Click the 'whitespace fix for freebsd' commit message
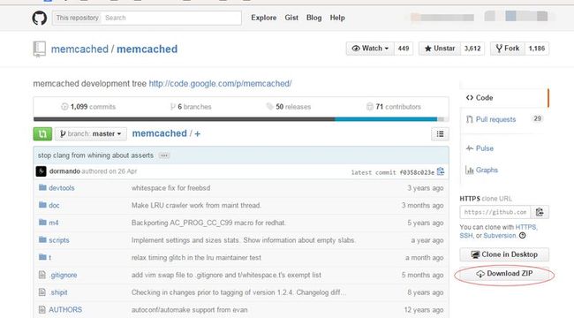This screenshot has width=574, height=318. (x=170, y=188)
